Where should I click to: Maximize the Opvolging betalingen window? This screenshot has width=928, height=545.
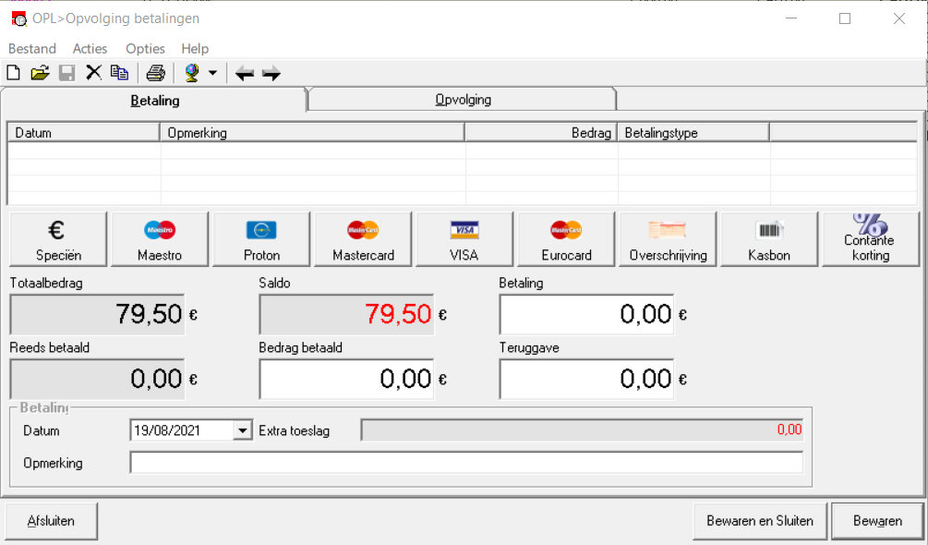(x=845, y=18)
